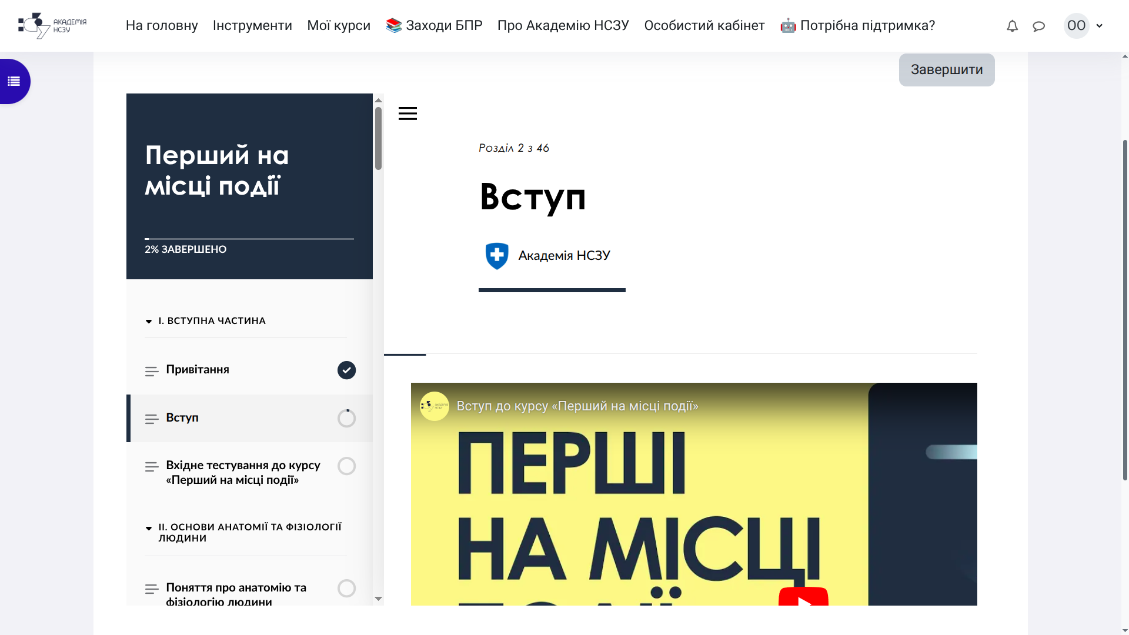The width and height of the screenshot is (1129, 635).
Task: Open messages chat bubble icon
Action: pyautogui.click(x=1039, y=26)
